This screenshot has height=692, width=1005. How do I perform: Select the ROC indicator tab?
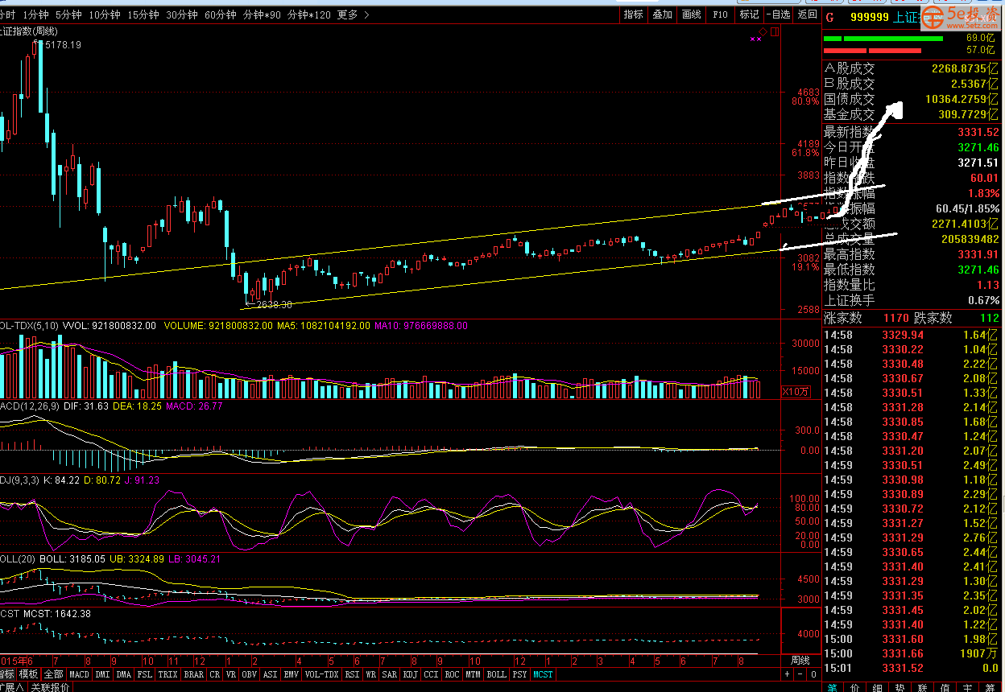(453, 674)
